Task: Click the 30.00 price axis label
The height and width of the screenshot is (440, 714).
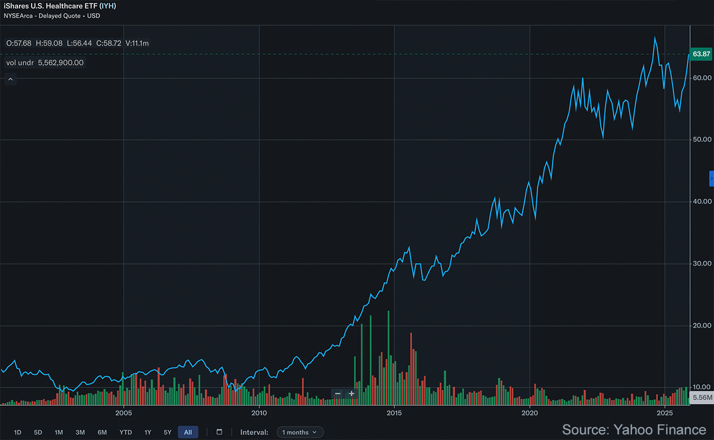Action: [702, 264]
